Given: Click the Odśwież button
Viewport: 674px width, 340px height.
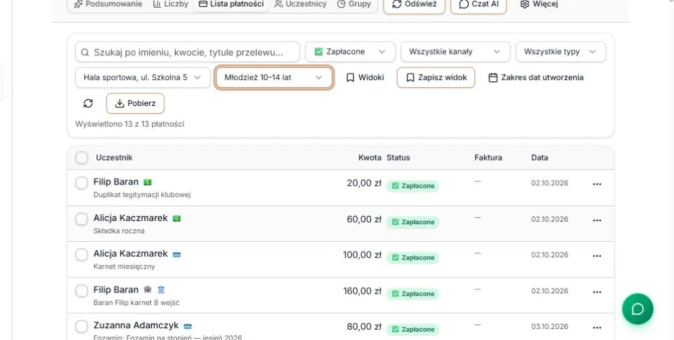Looking at the screenshot, I should [x=415, y=5].
